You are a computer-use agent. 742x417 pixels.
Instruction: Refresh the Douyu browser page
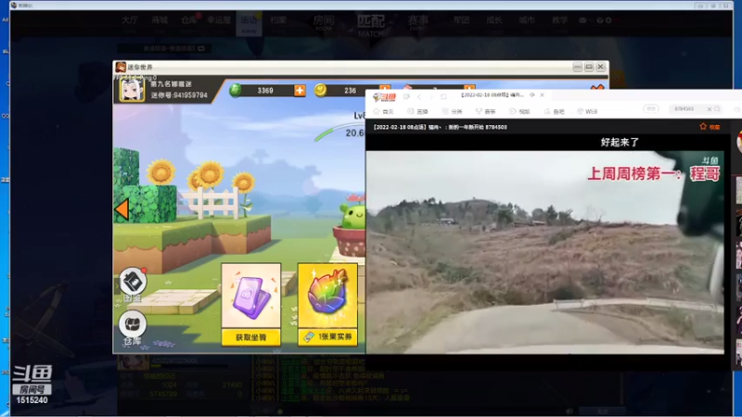click(x=443, y=96)
